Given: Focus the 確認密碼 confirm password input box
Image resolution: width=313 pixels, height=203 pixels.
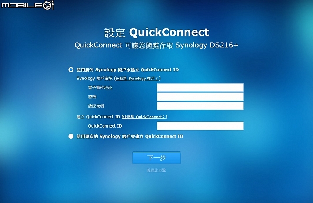Looking at the screenshot, I should click(x=200, y=106).
